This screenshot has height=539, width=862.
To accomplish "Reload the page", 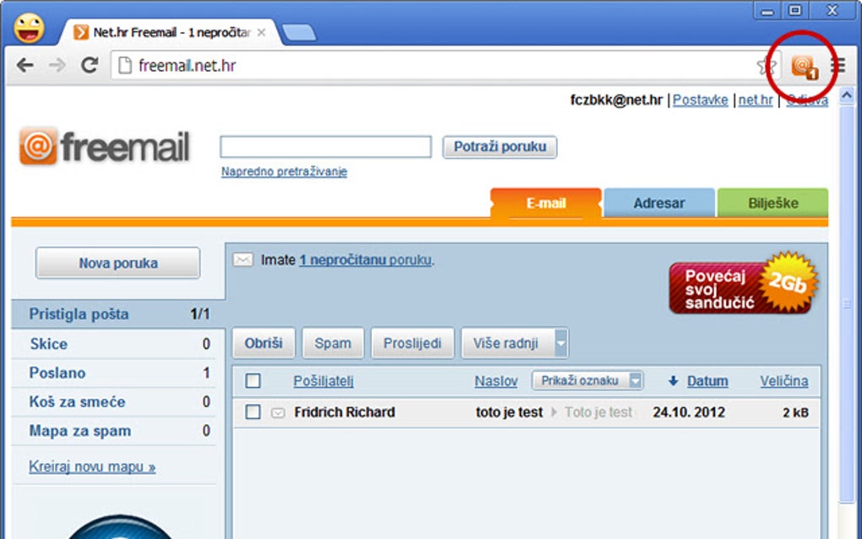I will (90, 65).
